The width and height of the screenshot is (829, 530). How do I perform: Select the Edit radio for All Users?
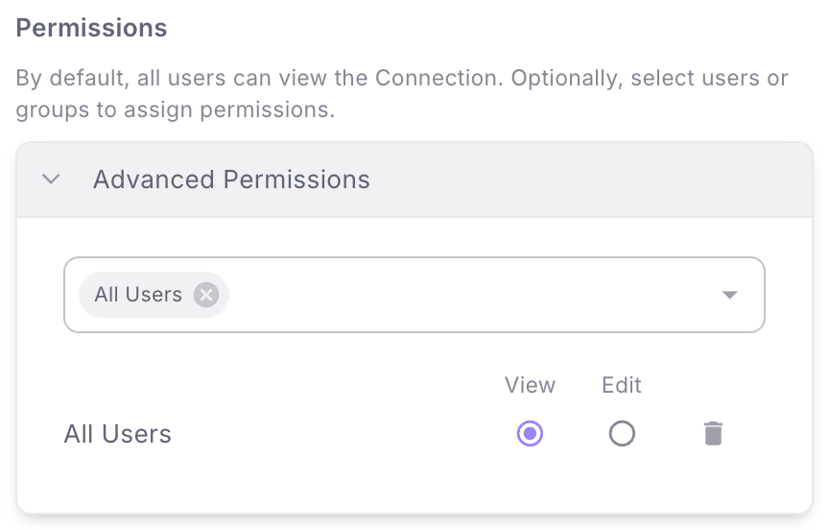pyautogui.click(x=622, y=434)
